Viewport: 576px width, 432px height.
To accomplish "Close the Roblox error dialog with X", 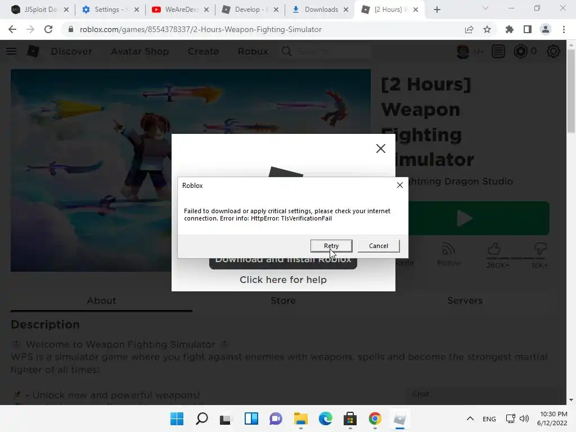I will [x=400, y=185].
